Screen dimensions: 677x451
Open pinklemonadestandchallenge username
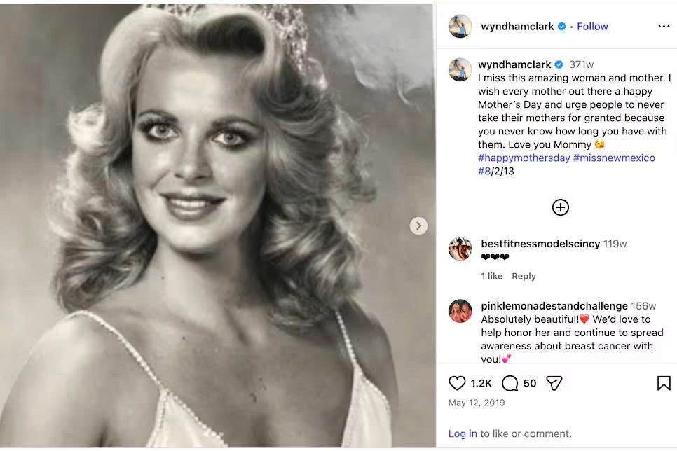(x=554, y=306)
